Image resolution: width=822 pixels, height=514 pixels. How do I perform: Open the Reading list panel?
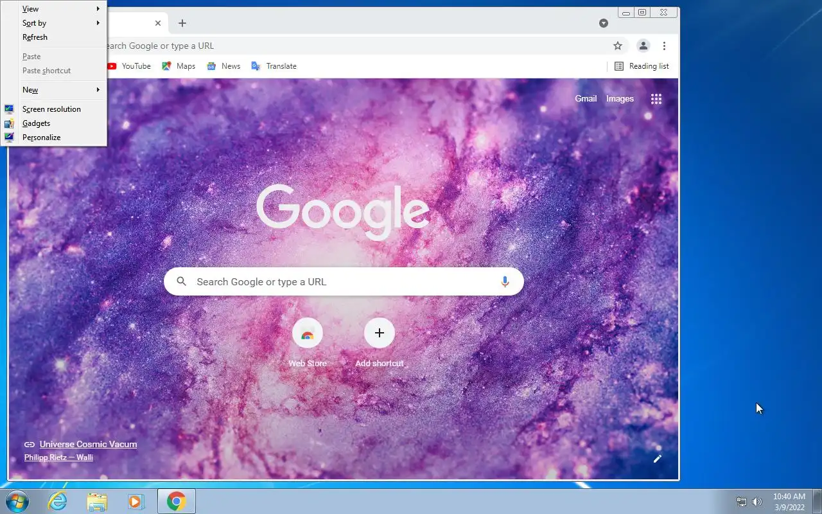click(x=642, y=66)
